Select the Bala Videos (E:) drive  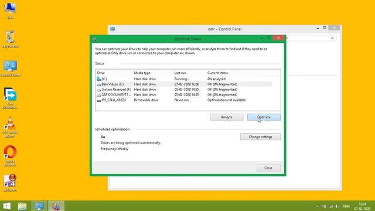tap(184, 84)
